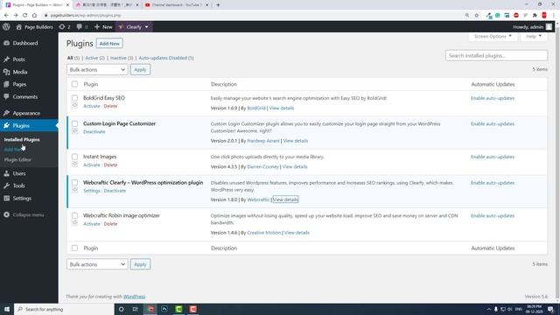
Task: Collapse the admin sidebar menu
Action: pos(24,215)
